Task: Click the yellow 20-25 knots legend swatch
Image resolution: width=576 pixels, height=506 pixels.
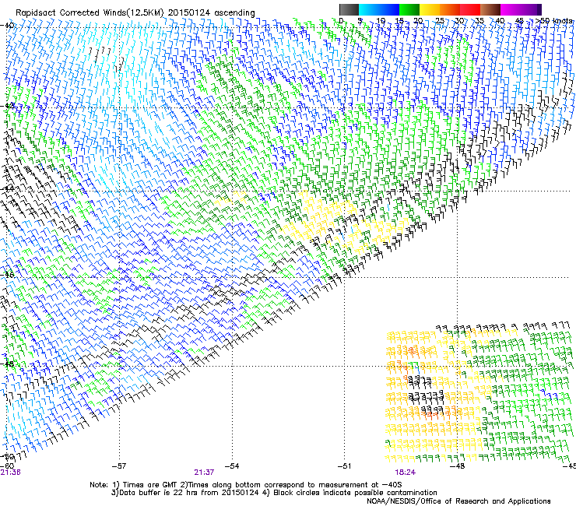Action: click(x=430, y=9)
